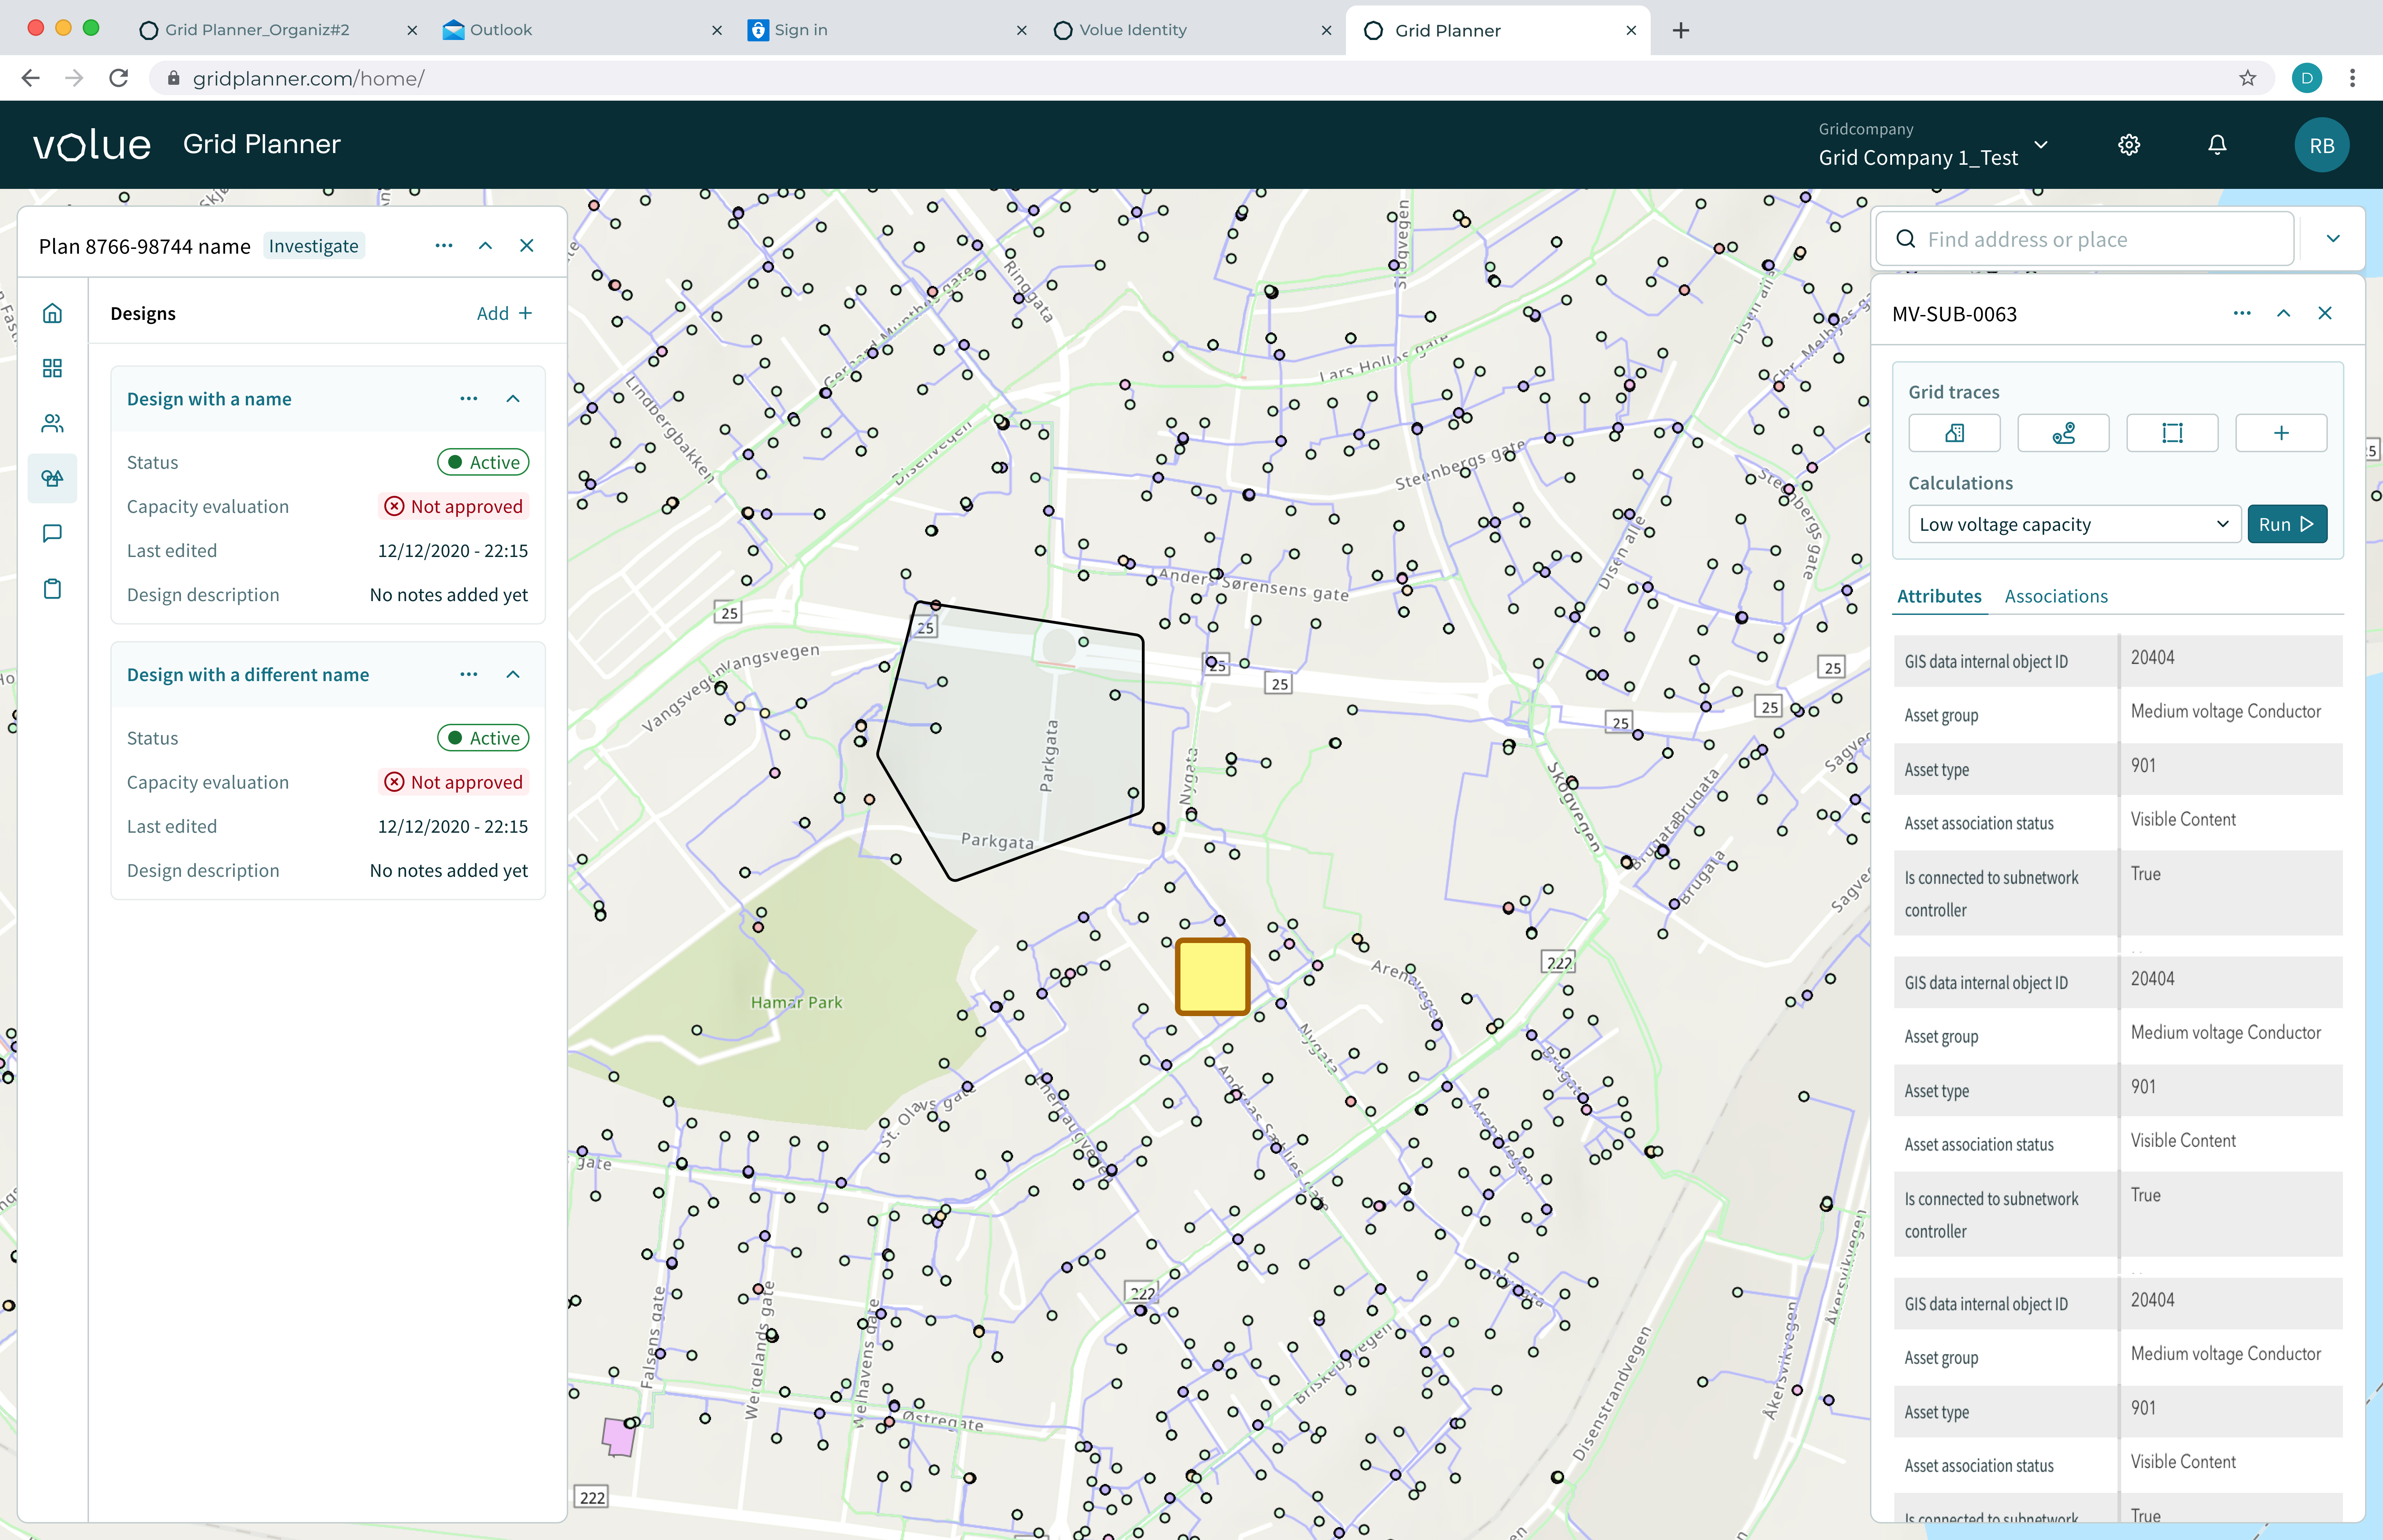
Task: Open the browser profile D avatar
Action: tap(2307, 78)
